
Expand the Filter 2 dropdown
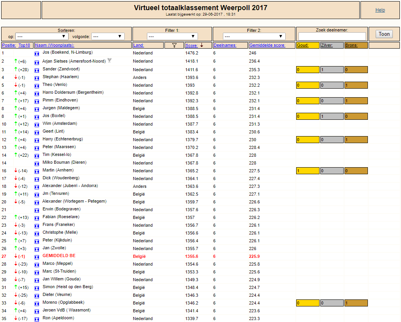click(254, 37)
